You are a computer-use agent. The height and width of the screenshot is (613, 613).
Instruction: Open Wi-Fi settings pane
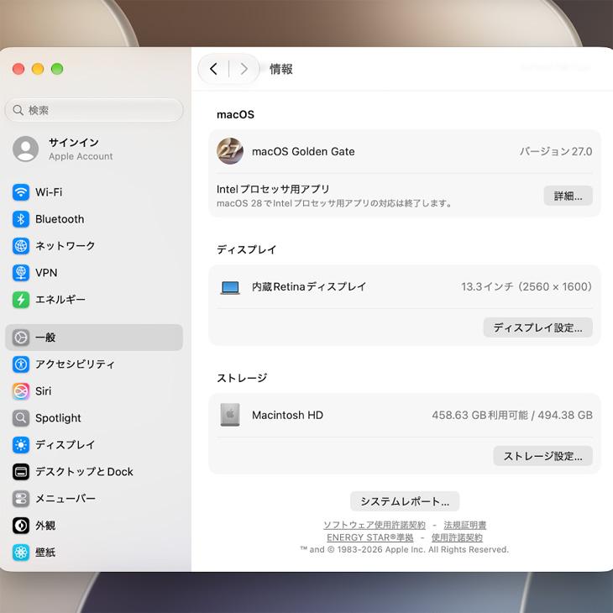click(x=94, y=192)
